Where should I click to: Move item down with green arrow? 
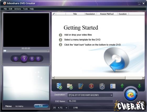click(x=139, y=86)
